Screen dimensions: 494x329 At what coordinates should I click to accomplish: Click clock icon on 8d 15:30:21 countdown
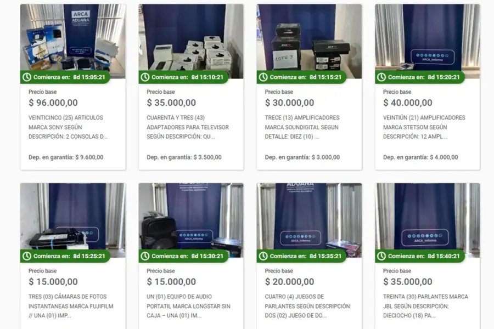coord(145,256)
